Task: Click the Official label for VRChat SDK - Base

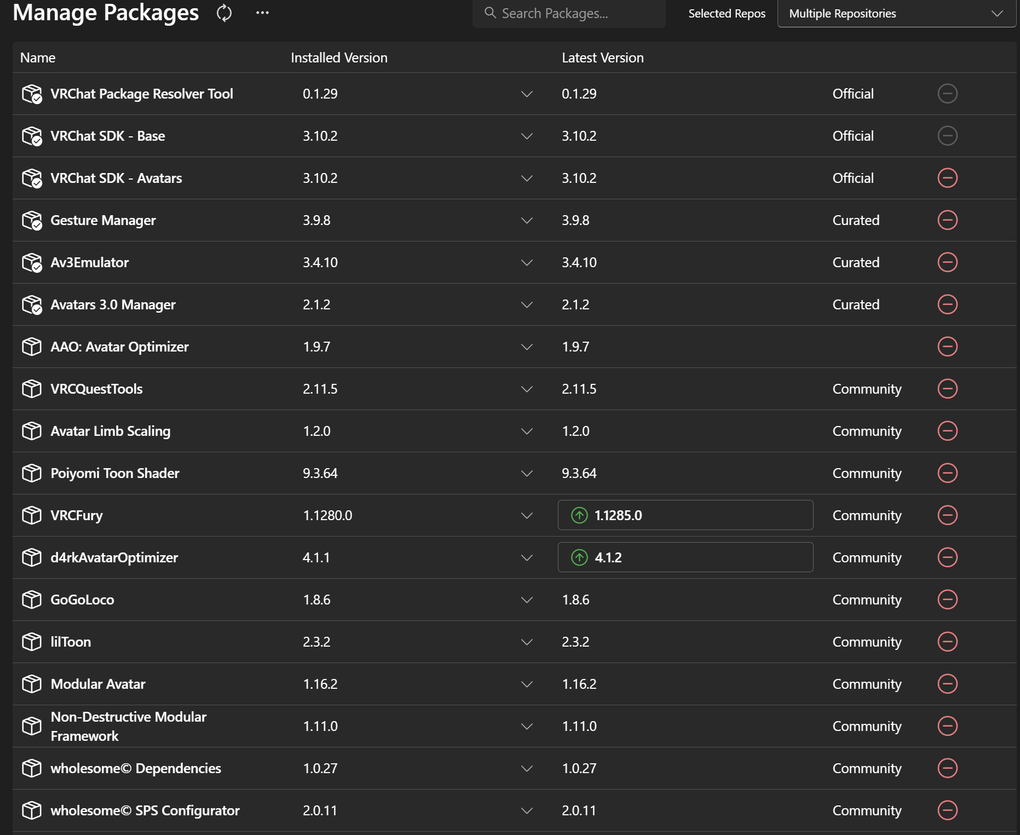Action: click(853, 136)
